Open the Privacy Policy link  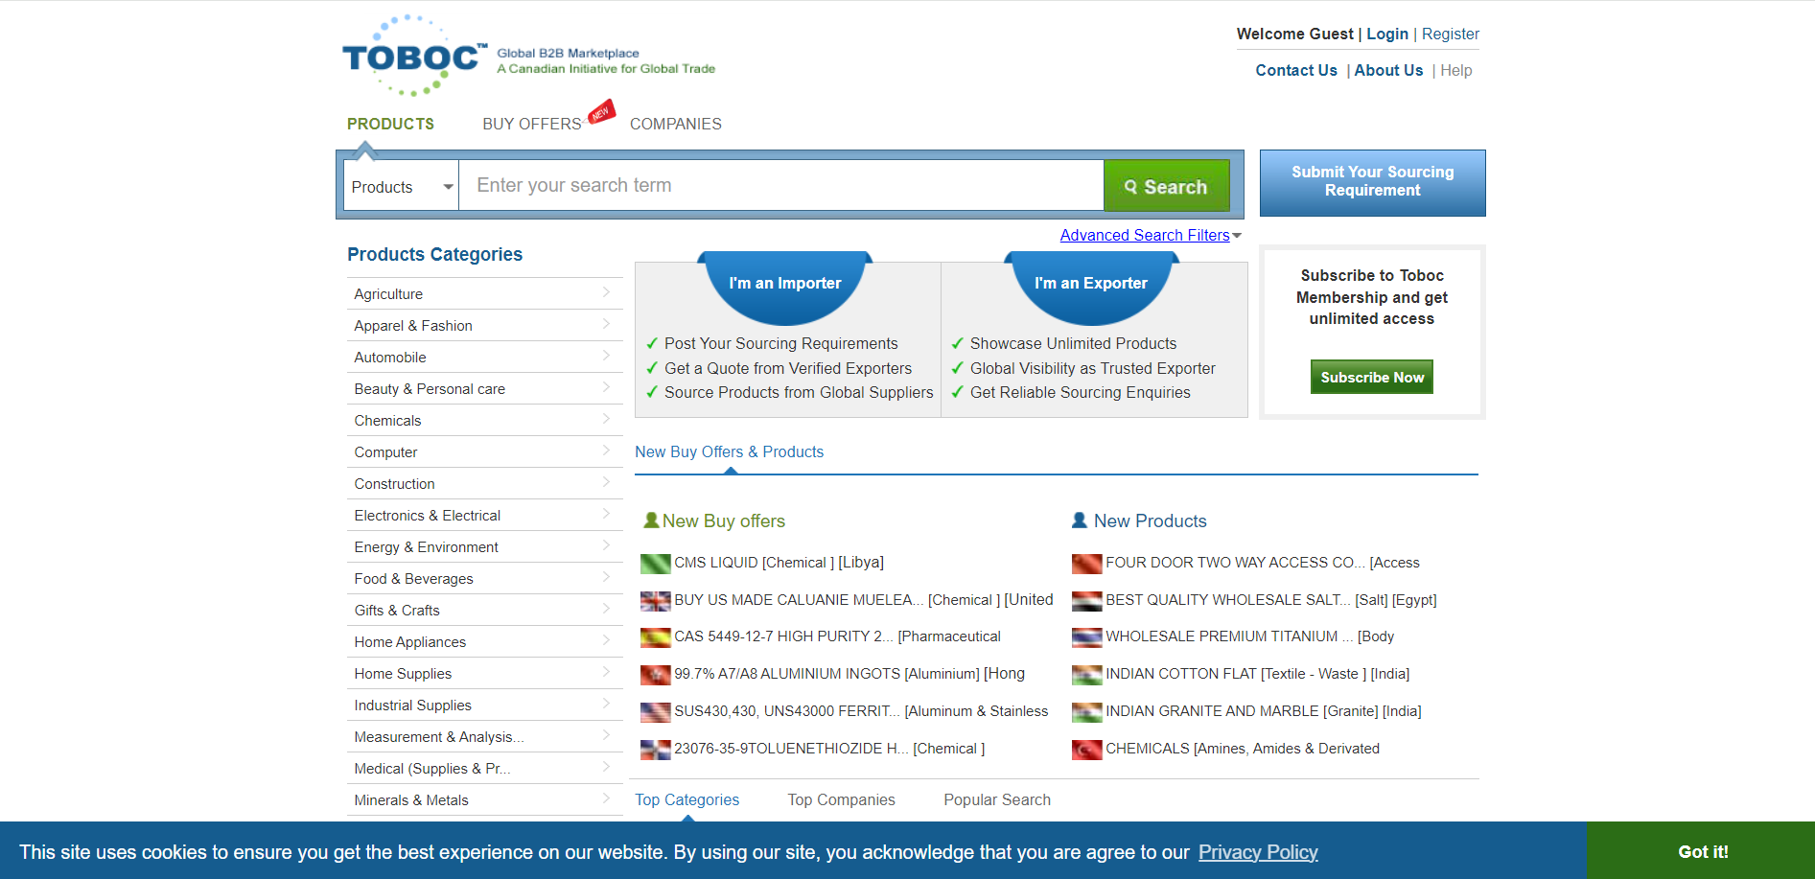(x=1258, y=852)
